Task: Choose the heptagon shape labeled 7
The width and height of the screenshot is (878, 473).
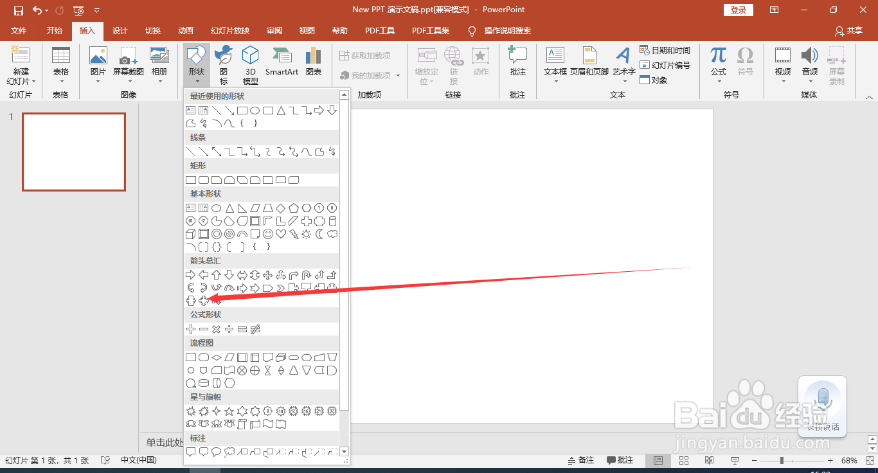Action: point(319,208)
